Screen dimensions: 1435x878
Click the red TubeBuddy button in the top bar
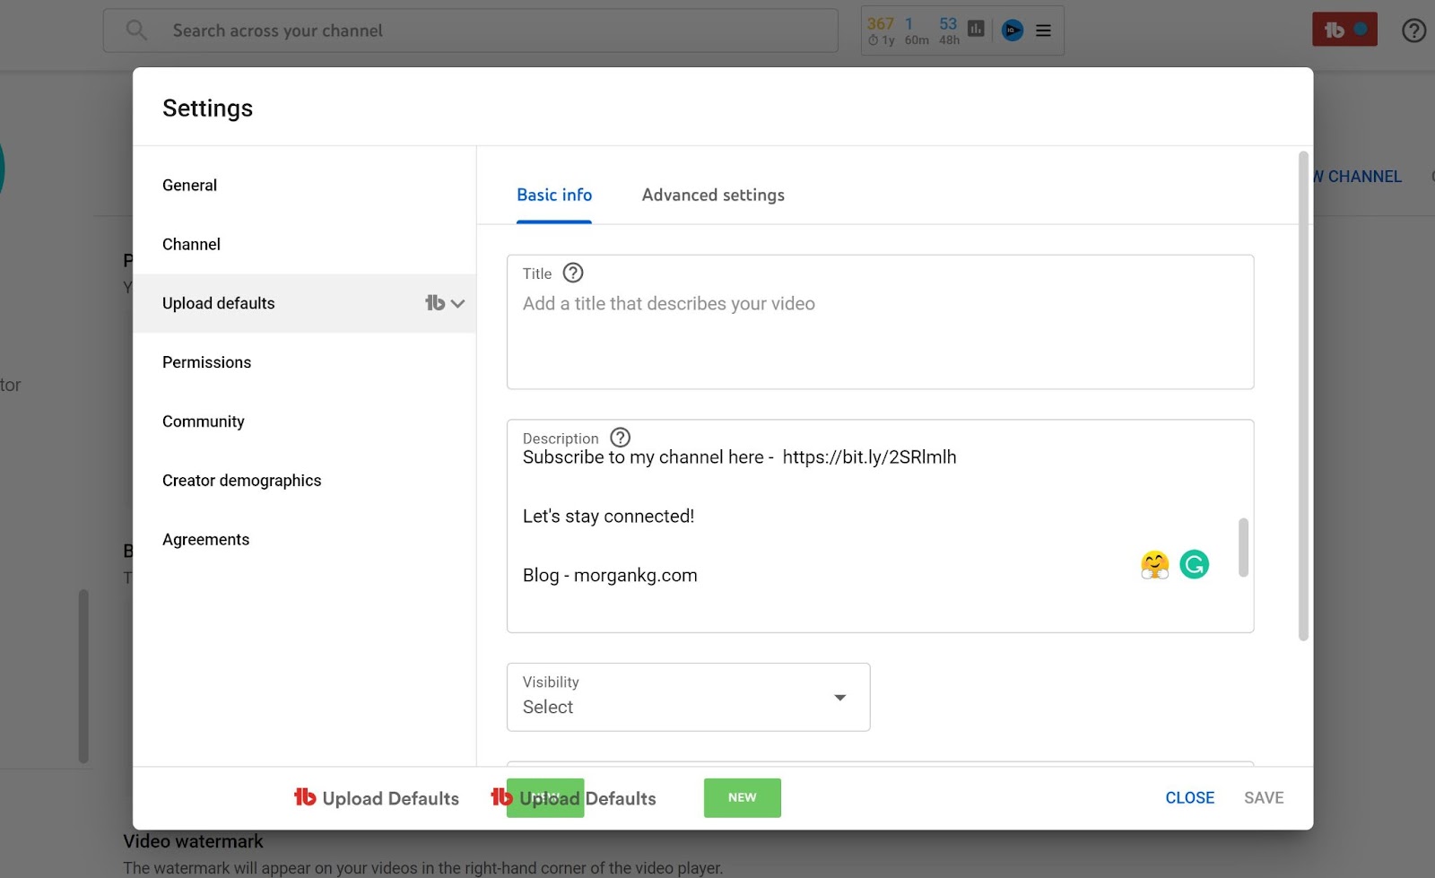pyautogui.click(x=1344, y=30)
